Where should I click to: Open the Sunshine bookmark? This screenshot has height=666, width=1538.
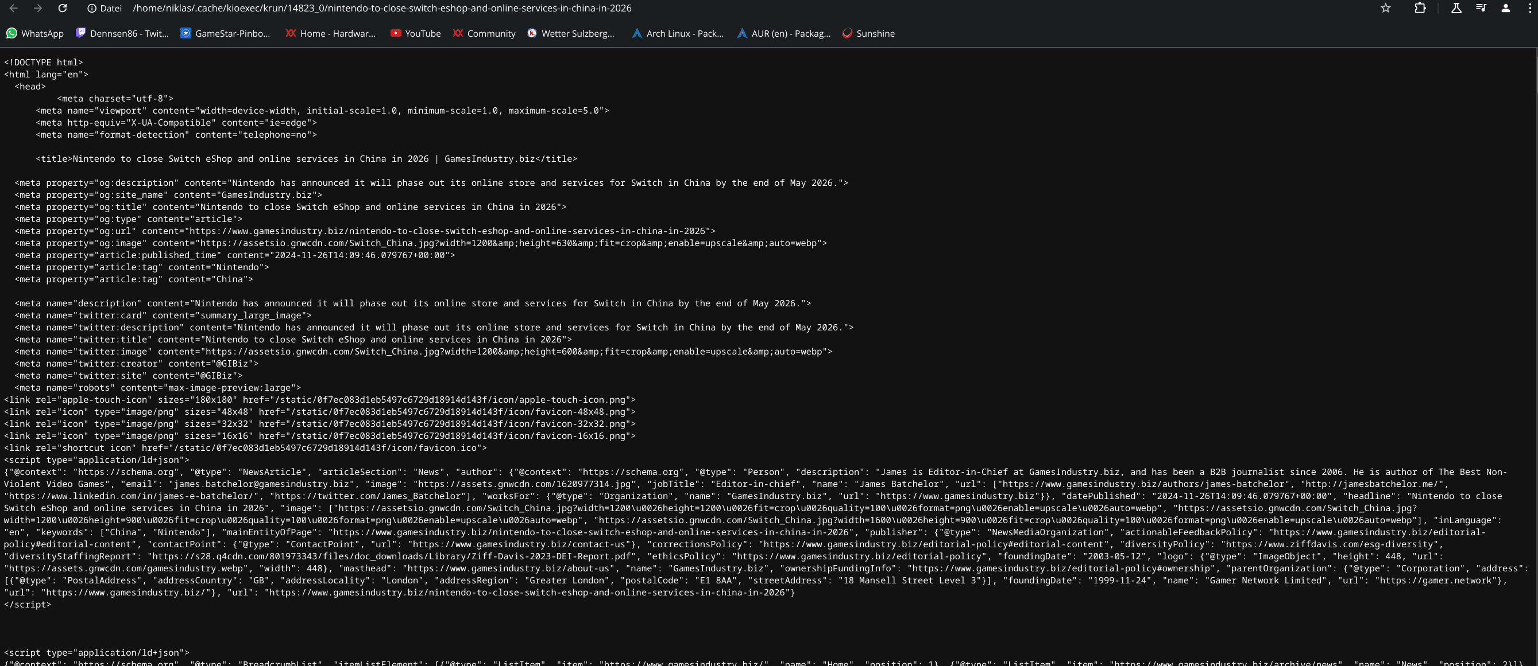click(868, 33)
